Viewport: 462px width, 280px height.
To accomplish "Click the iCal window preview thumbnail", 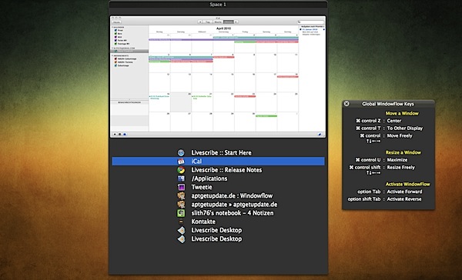I will 218,77.
